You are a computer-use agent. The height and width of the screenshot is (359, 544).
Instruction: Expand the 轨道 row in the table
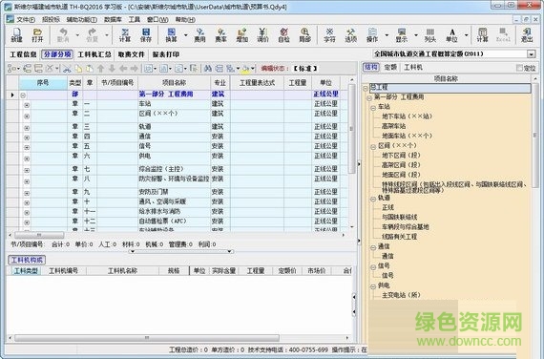[x=27, y=128]
